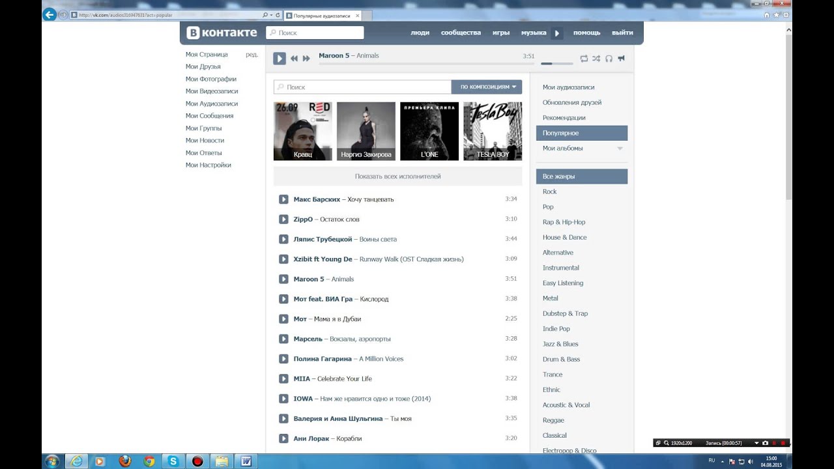
Task: Open люди in the top menu
Action: pos(420,33)
